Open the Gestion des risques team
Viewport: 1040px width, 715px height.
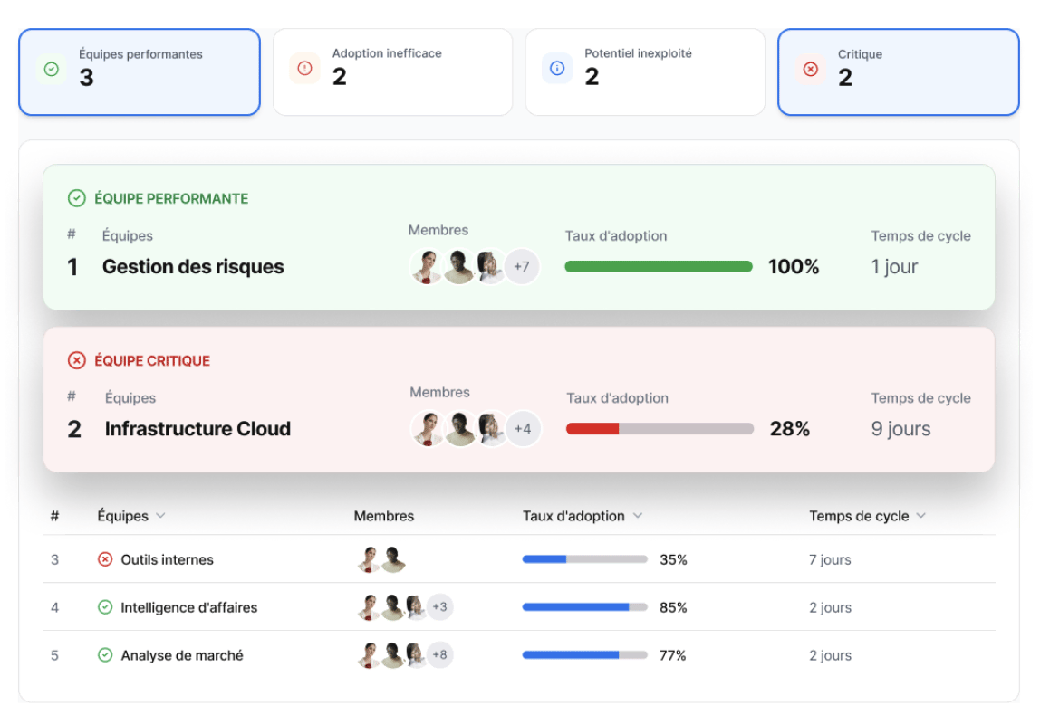pyautogui.click(x=193, y=267)
